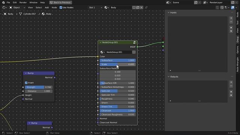Collapse the Inputs panel

168,12
